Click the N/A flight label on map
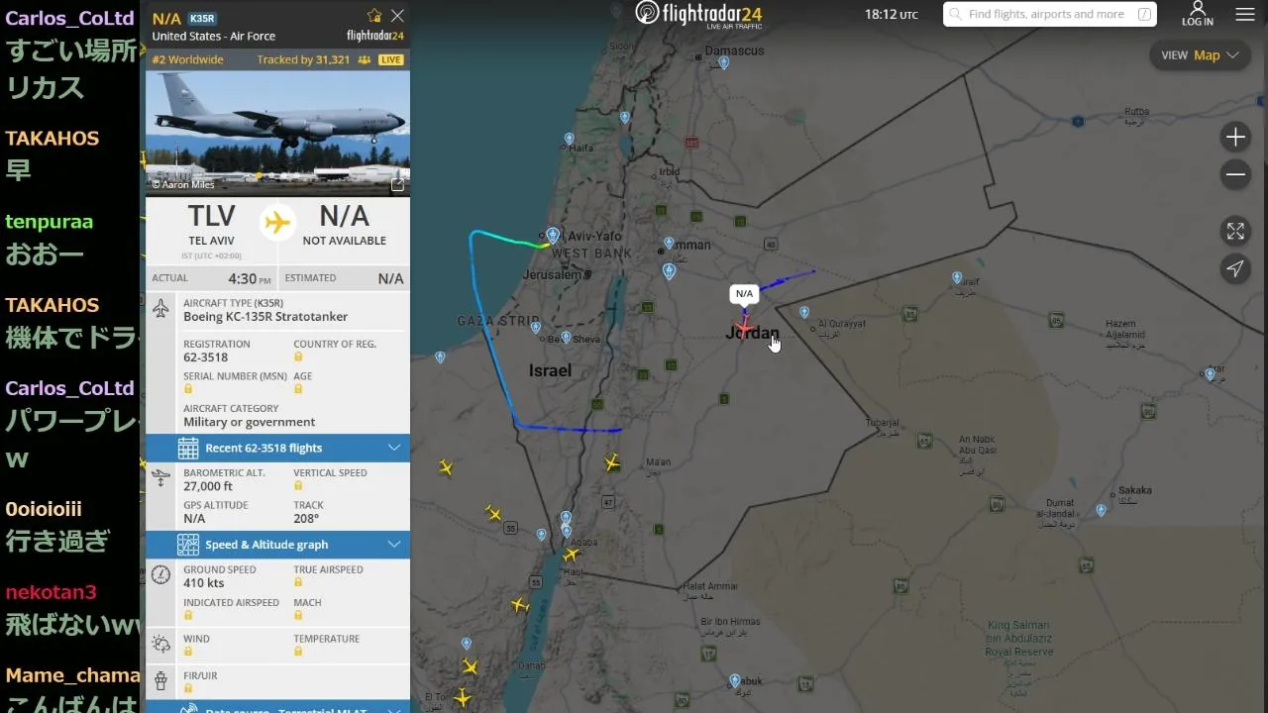Screen dimensions: 1268x713 [744, 293]
